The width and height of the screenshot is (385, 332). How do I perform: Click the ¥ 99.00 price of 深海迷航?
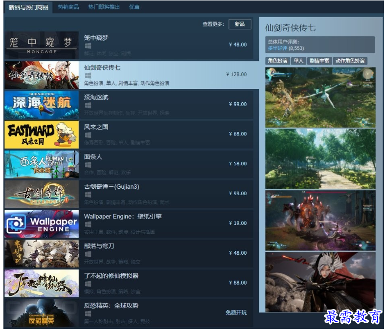coord(238,104)
